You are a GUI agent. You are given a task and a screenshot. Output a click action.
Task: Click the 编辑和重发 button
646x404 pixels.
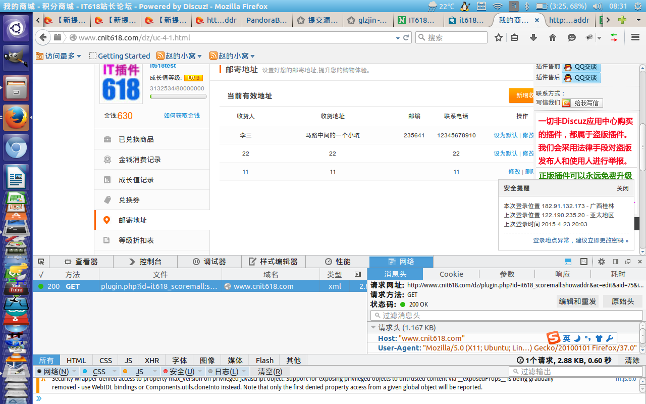click(577, 301)
